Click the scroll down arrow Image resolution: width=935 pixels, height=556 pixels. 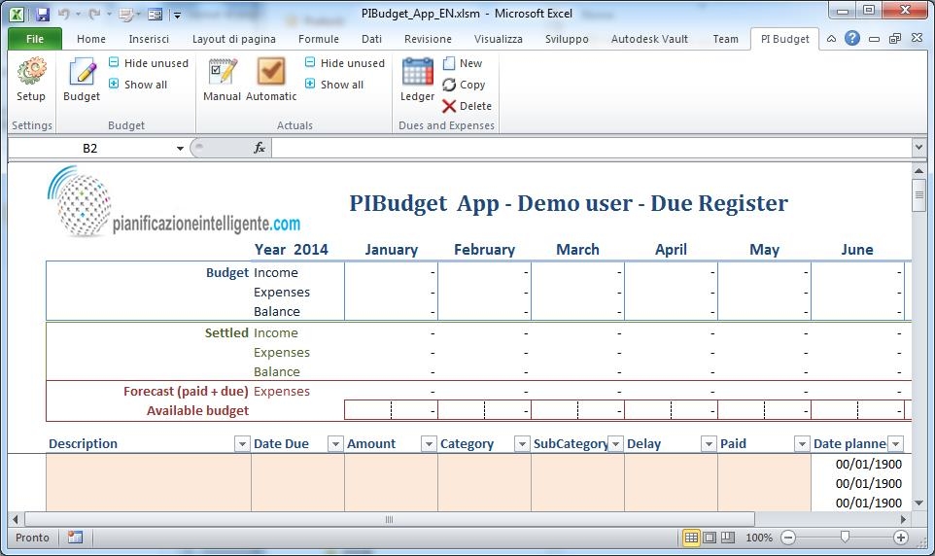click(918, 503)
